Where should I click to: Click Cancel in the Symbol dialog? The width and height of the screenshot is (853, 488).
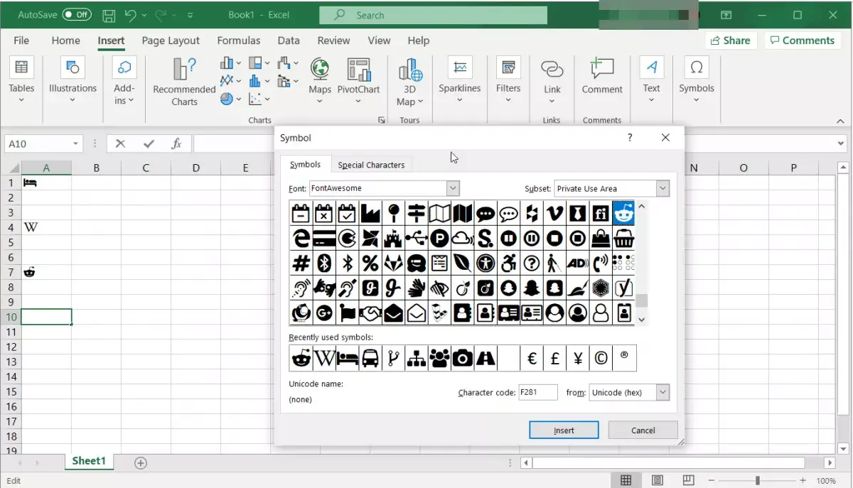coord(643,430)
